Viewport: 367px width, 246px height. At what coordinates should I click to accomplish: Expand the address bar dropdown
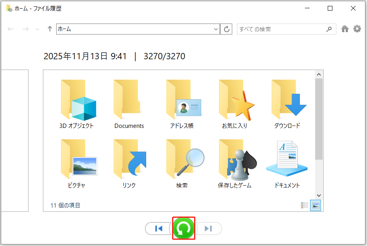coord(215,29)
